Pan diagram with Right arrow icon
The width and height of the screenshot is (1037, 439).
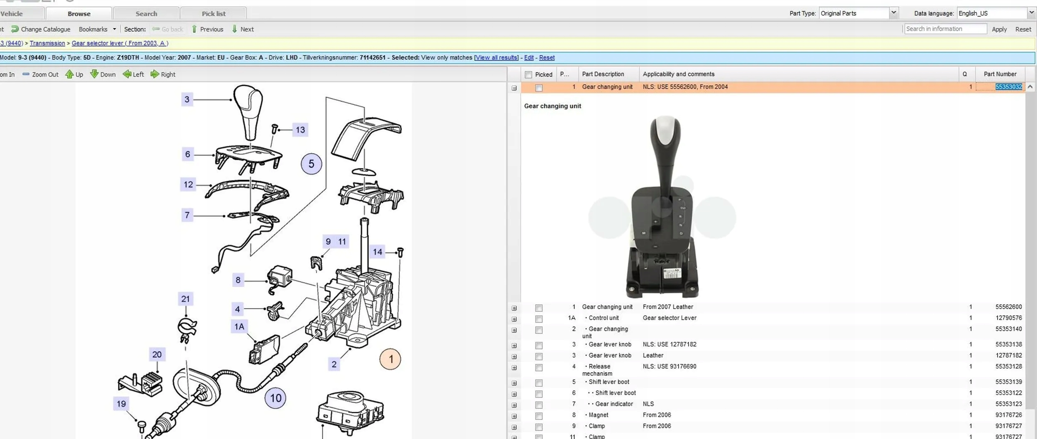pyautogui.click(x=155, y=74)
